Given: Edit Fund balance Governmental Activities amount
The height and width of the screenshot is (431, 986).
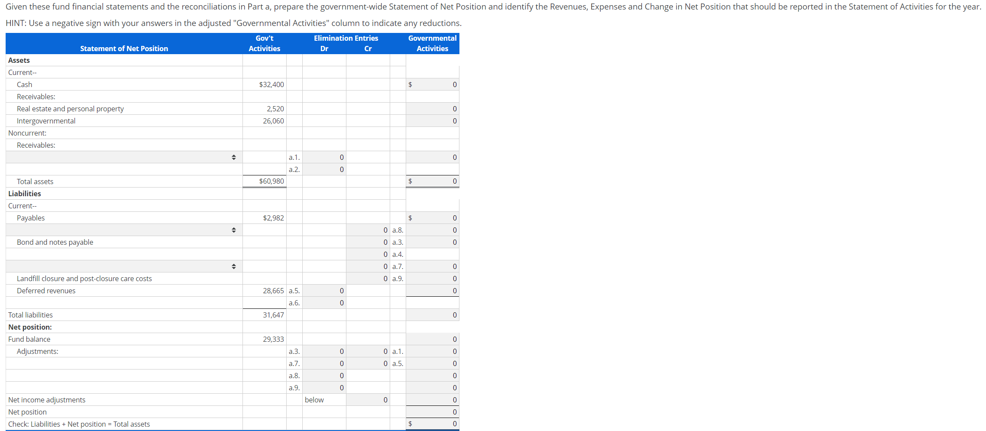Looking at the screenshot, I should [432, 339].
